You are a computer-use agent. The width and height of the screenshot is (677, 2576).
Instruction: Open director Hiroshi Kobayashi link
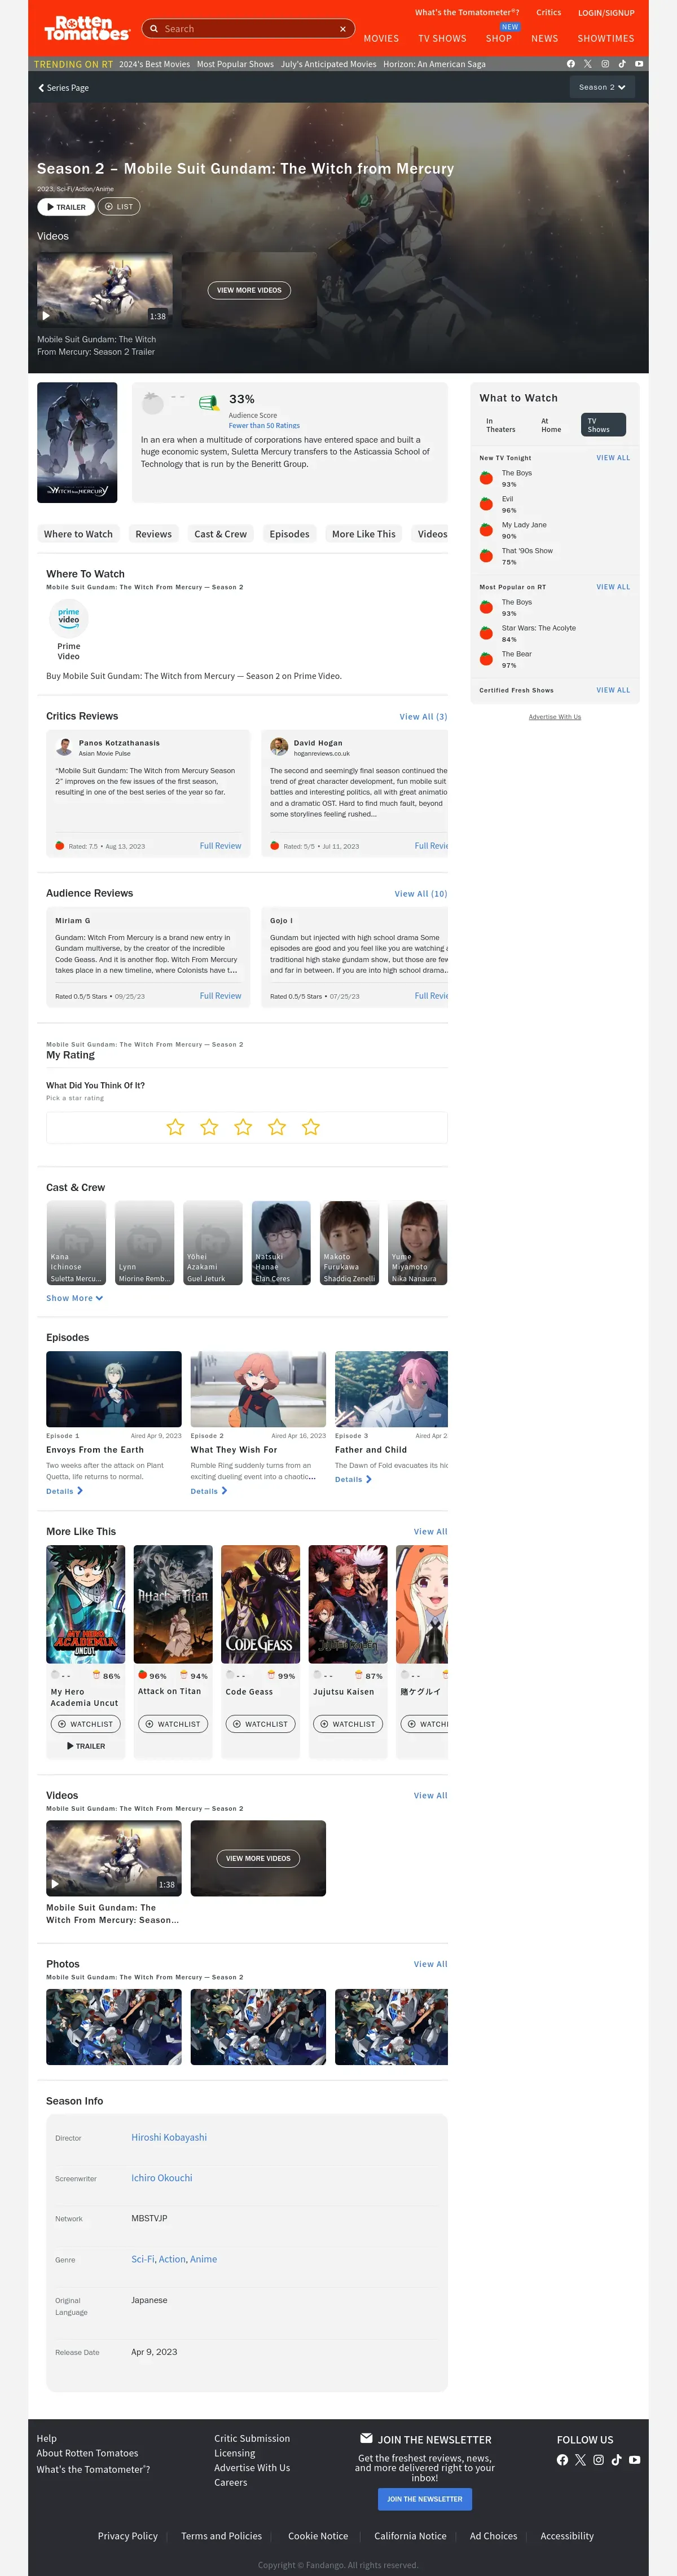(x=169, y=2137)
